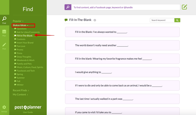
Task: Click the green compose post icon
Action: pos(184,7)
